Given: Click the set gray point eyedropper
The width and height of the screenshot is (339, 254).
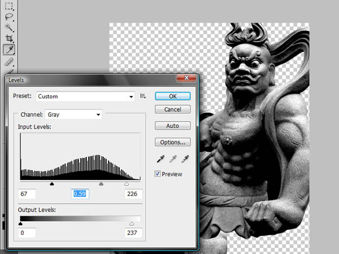Looking at the screenshot, I should coord(173,159).
